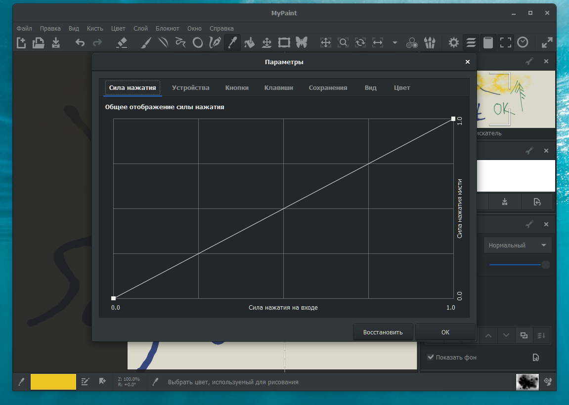The width and height of the screenshot is (569, 405).
Task: Click the curve point at bottom left
Action: [114, 298]
